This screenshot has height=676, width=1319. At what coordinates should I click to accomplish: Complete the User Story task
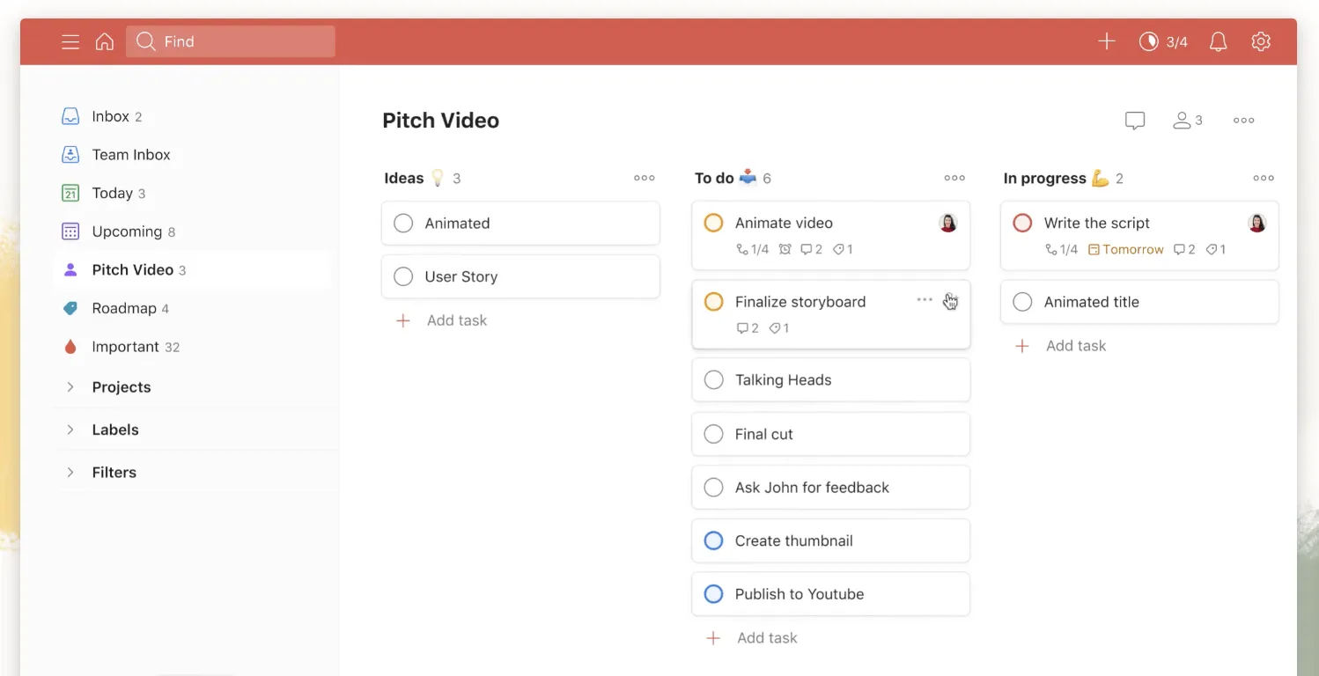403,276
